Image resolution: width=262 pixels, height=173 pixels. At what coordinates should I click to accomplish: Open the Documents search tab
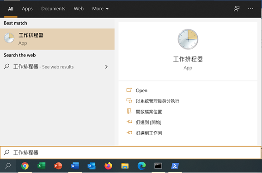pos(53,9)
